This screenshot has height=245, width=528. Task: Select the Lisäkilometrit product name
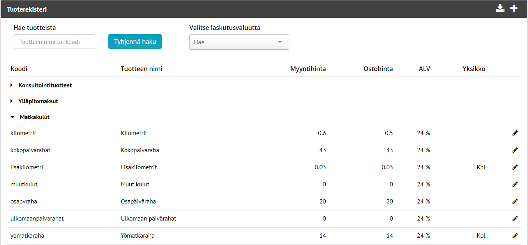point(139,167)
